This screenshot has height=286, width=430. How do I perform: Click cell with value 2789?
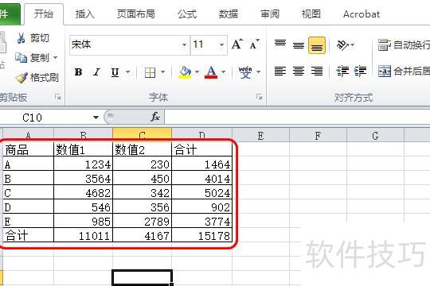point(142,221)
